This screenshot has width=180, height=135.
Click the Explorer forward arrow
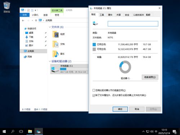coord(28,21)
